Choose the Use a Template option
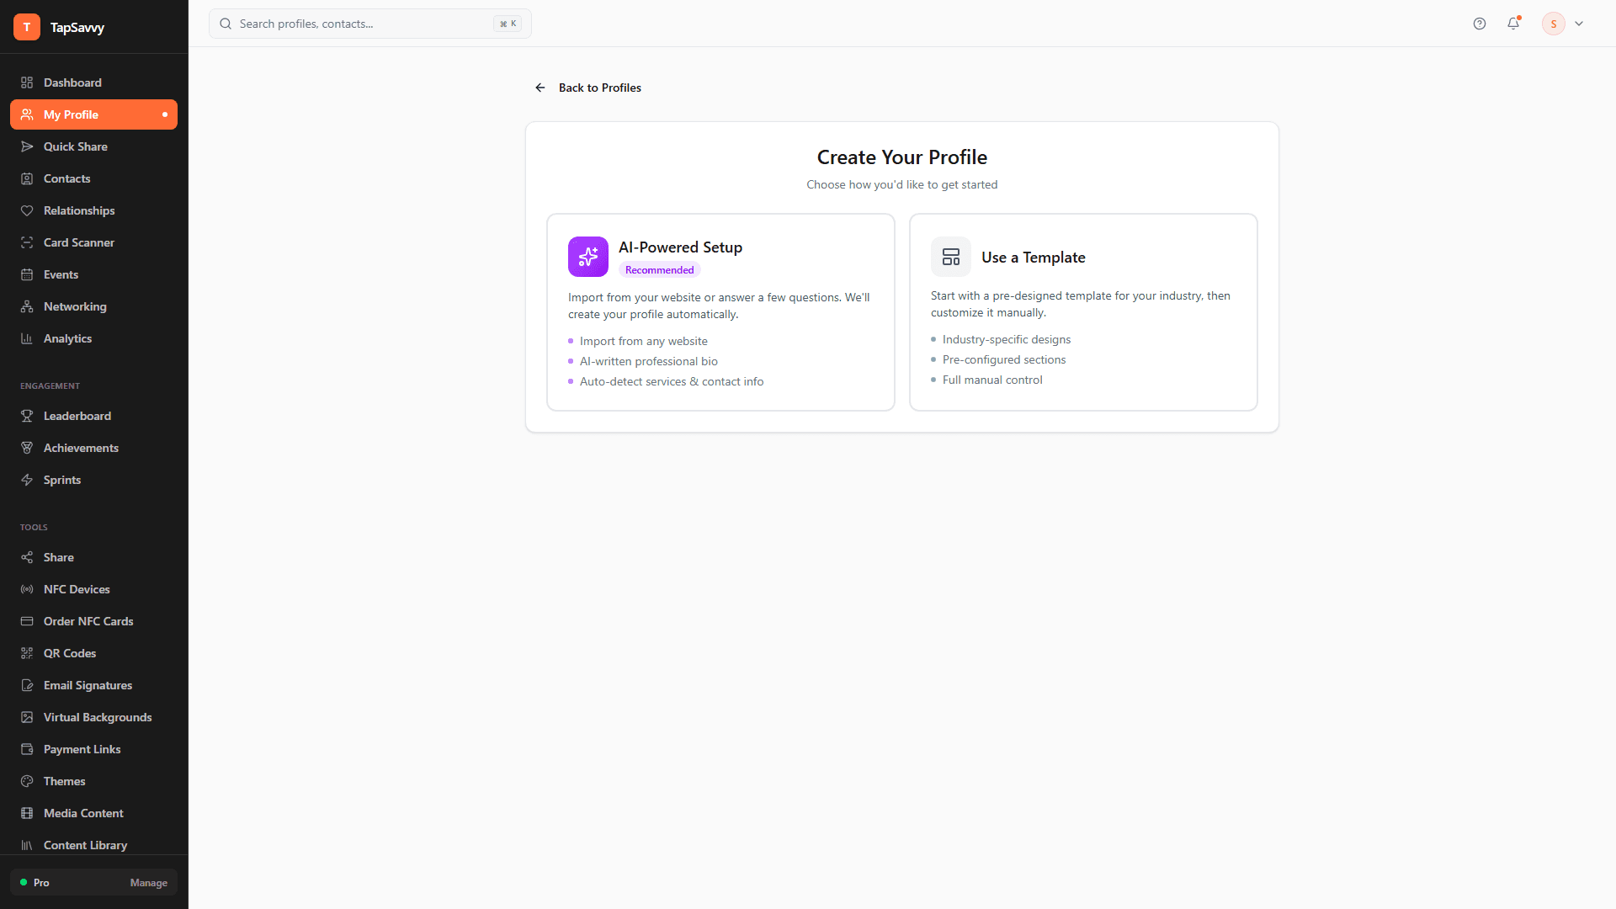Viewport: 1616px width, 909px height. pos(1083,311)
